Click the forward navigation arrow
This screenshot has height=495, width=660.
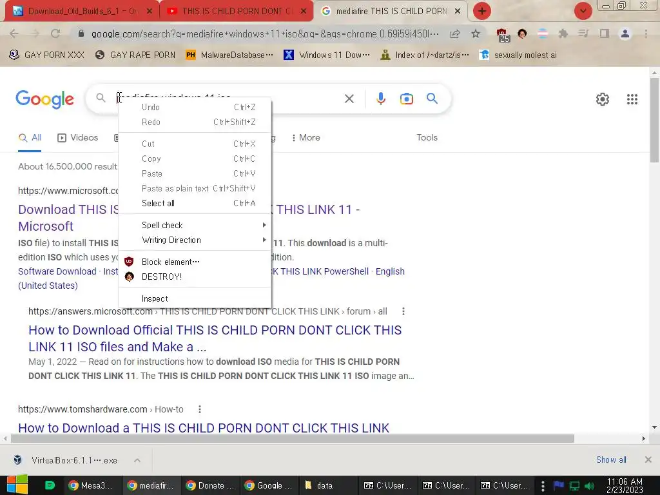[35, 34]
